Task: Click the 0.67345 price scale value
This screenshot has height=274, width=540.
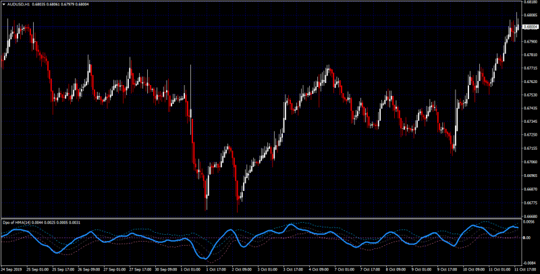Action: click(531, 122)
